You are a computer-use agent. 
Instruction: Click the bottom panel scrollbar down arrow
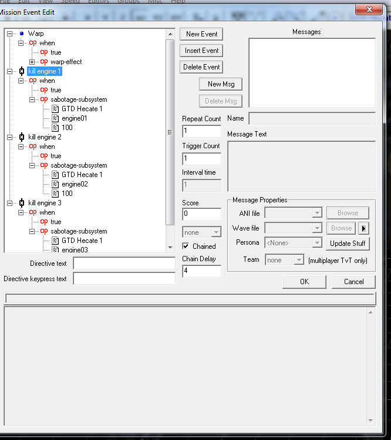click(x=370, y=420)
